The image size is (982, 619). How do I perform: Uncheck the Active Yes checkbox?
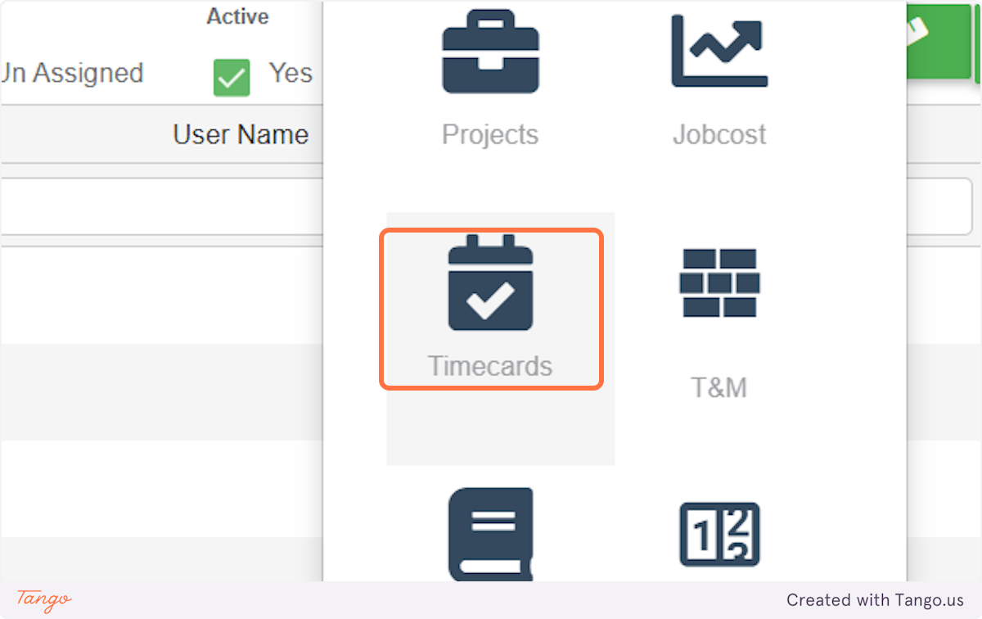tap(232, 77)
